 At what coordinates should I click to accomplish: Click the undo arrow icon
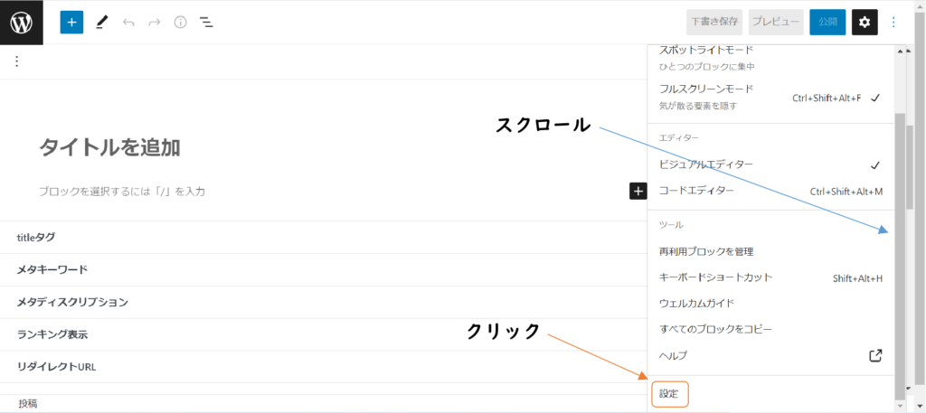[x=128, y=23]
